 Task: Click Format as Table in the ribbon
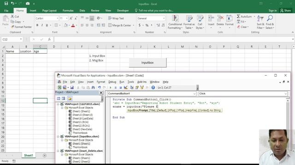pyautogui.click(x=189, y=22)
